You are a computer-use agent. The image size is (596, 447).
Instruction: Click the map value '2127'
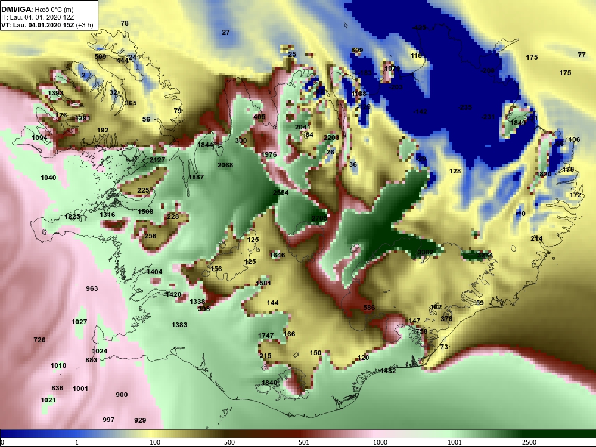coord(157,160)
